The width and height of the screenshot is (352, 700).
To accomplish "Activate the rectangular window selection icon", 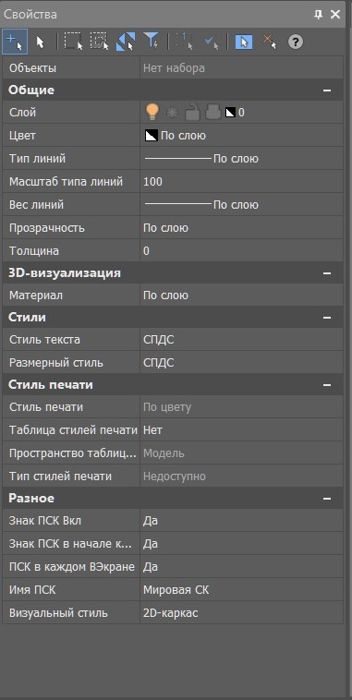I will click(x=73, y=42).
